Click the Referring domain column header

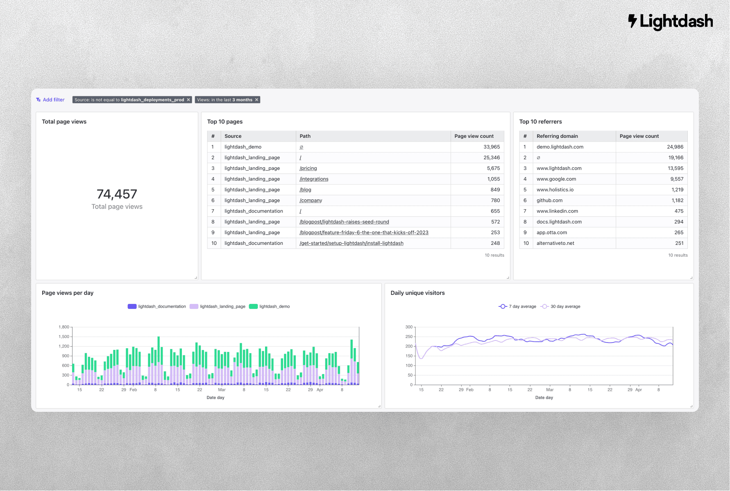pos(557,136)
